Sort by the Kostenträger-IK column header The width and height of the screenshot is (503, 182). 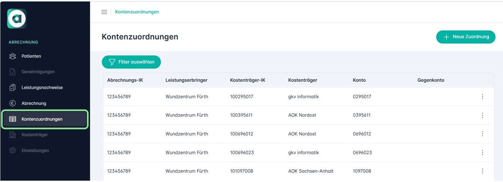coord(248,80)
